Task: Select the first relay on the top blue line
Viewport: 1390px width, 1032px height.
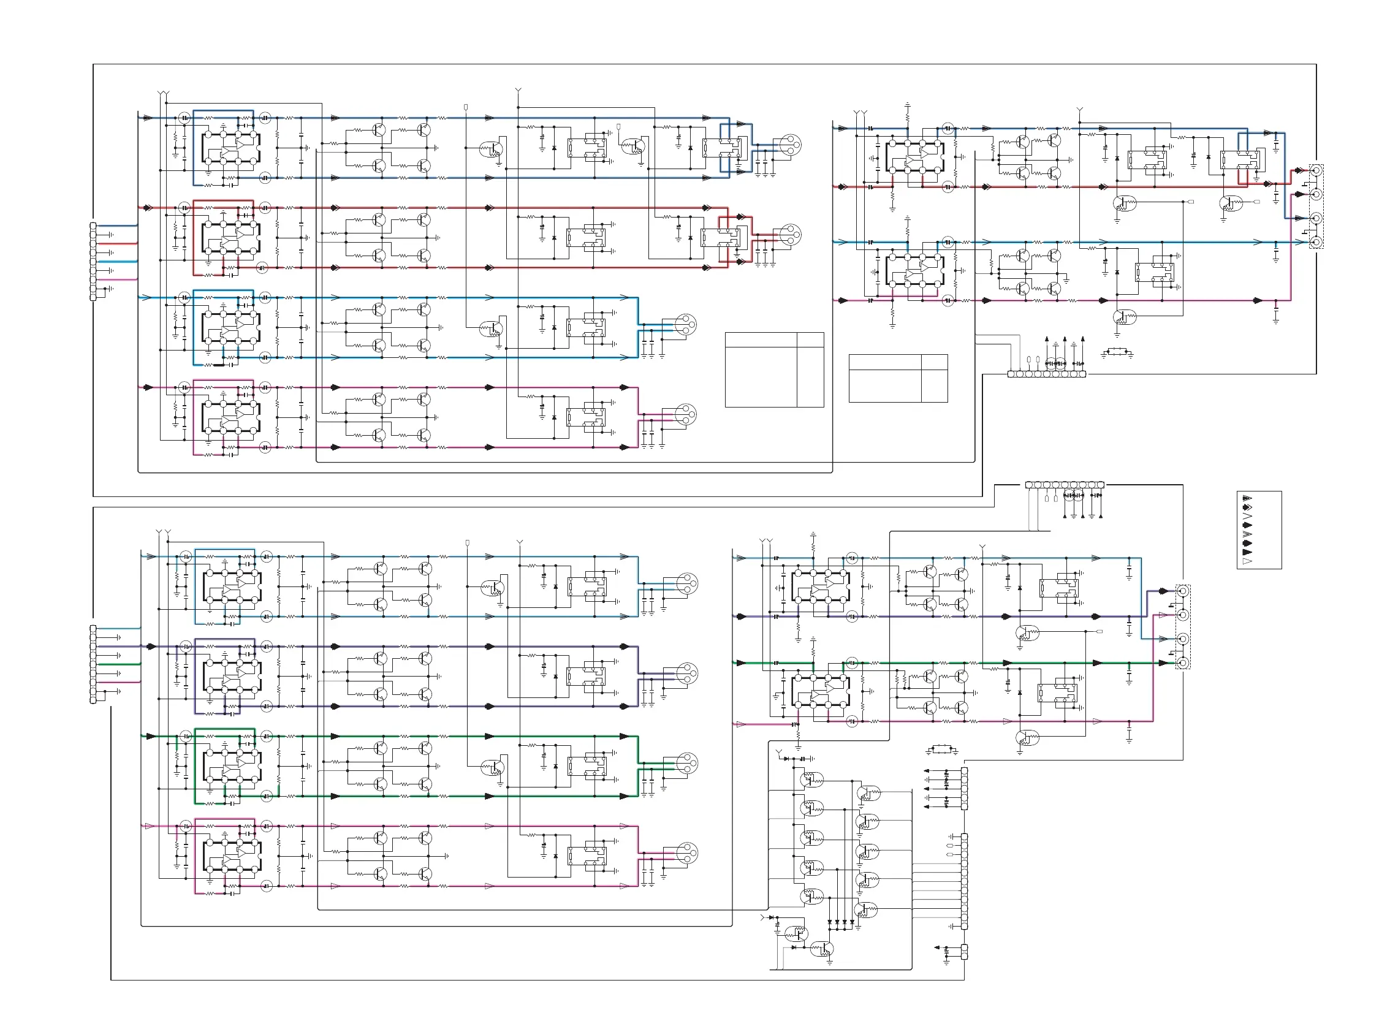Action: coord(587,148)
